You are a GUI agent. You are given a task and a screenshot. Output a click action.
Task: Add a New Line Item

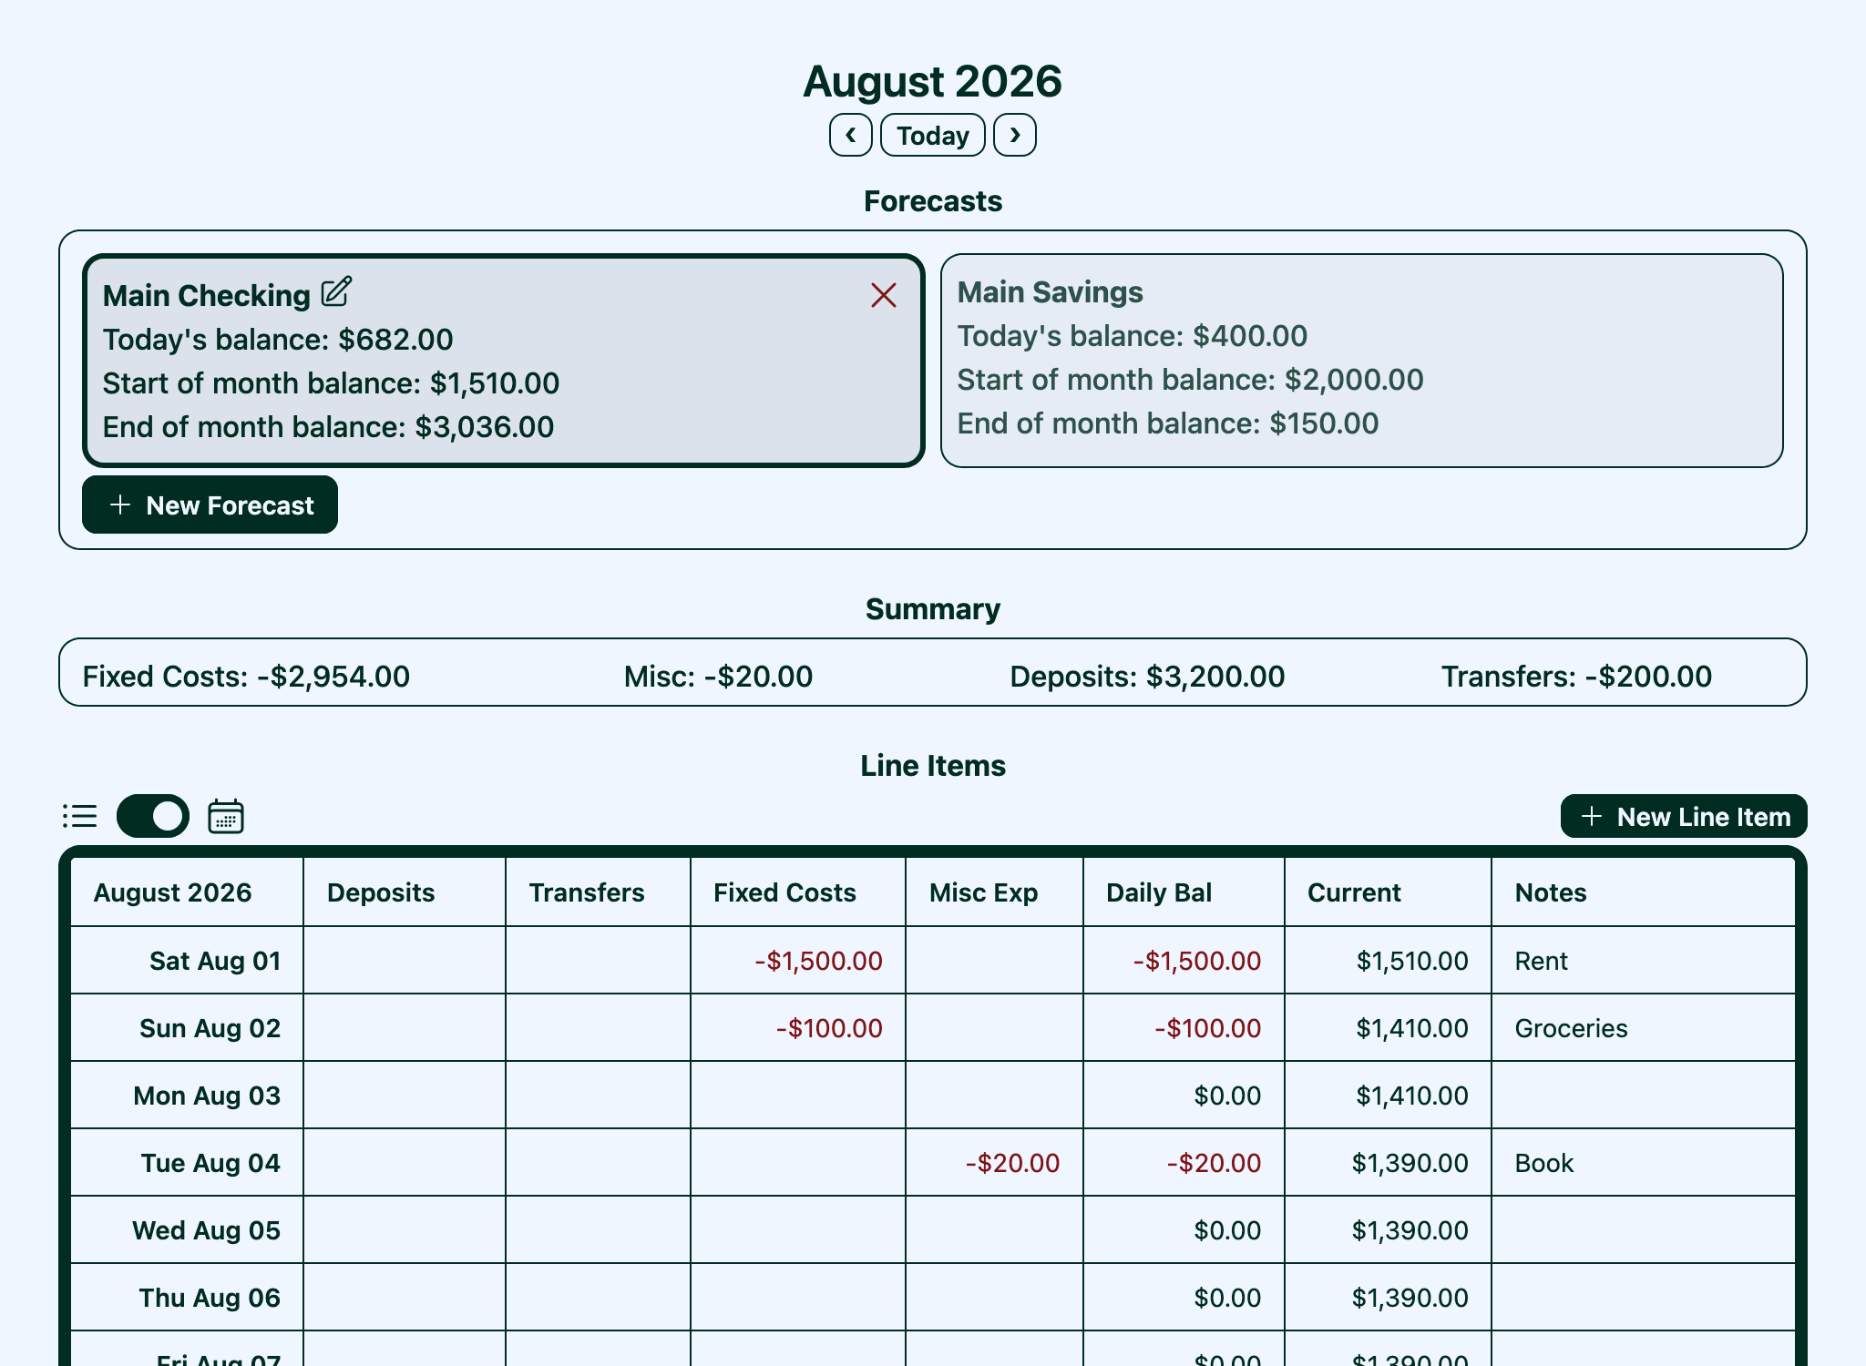(x=1683, y=817)
